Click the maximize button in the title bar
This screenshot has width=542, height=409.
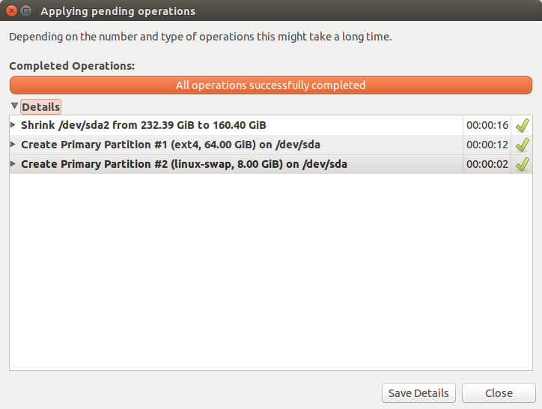click(26, 11)
